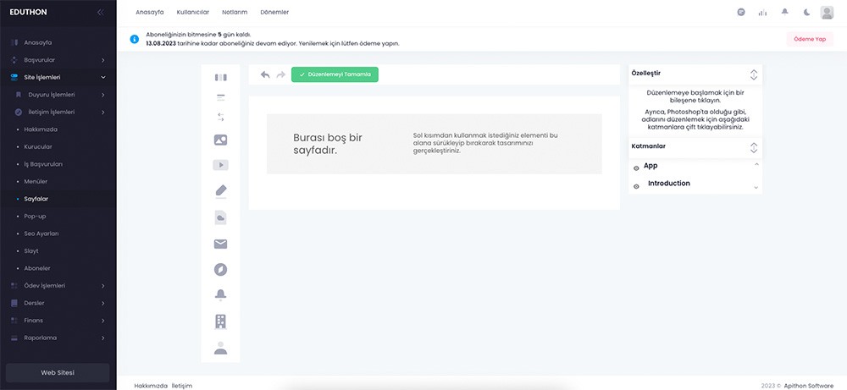Collapse the Katmanlar panel

[753, 146]
